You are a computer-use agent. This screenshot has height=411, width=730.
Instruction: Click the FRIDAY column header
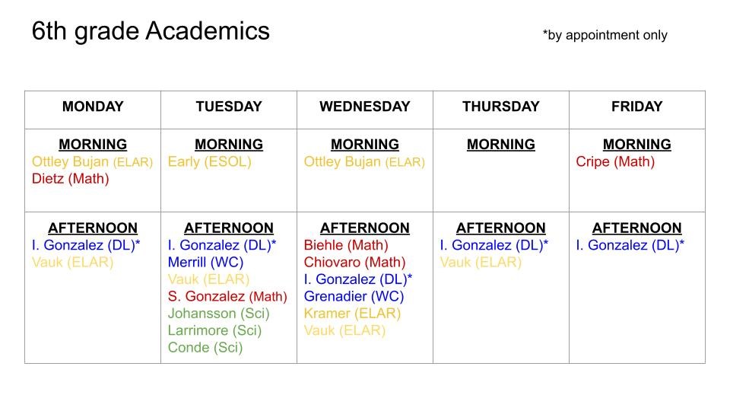(636, 107)
